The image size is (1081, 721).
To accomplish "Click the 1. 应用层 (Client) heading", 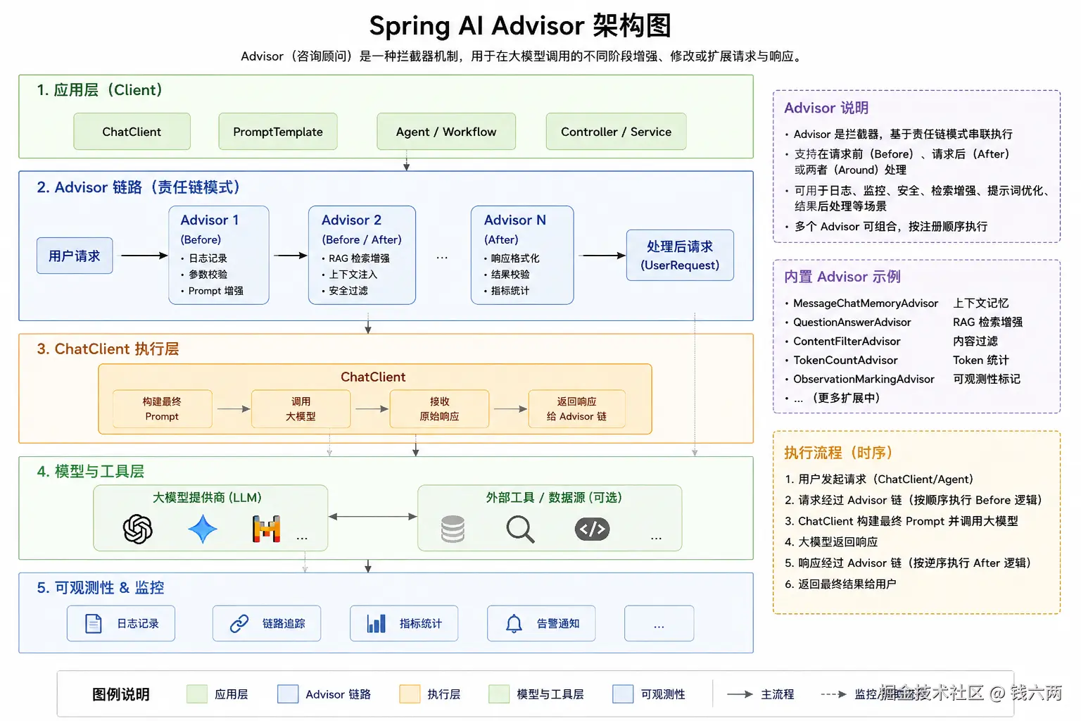I will (99, 90).
